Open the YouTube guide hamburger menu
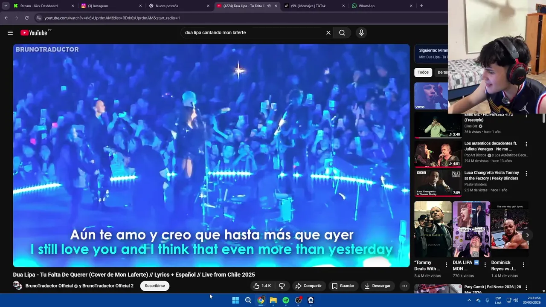 tap(10, 33)
